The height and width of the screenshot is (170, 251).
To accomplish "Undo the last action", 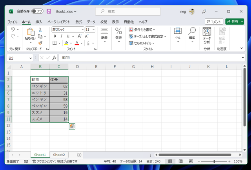I will click(13, 29).
